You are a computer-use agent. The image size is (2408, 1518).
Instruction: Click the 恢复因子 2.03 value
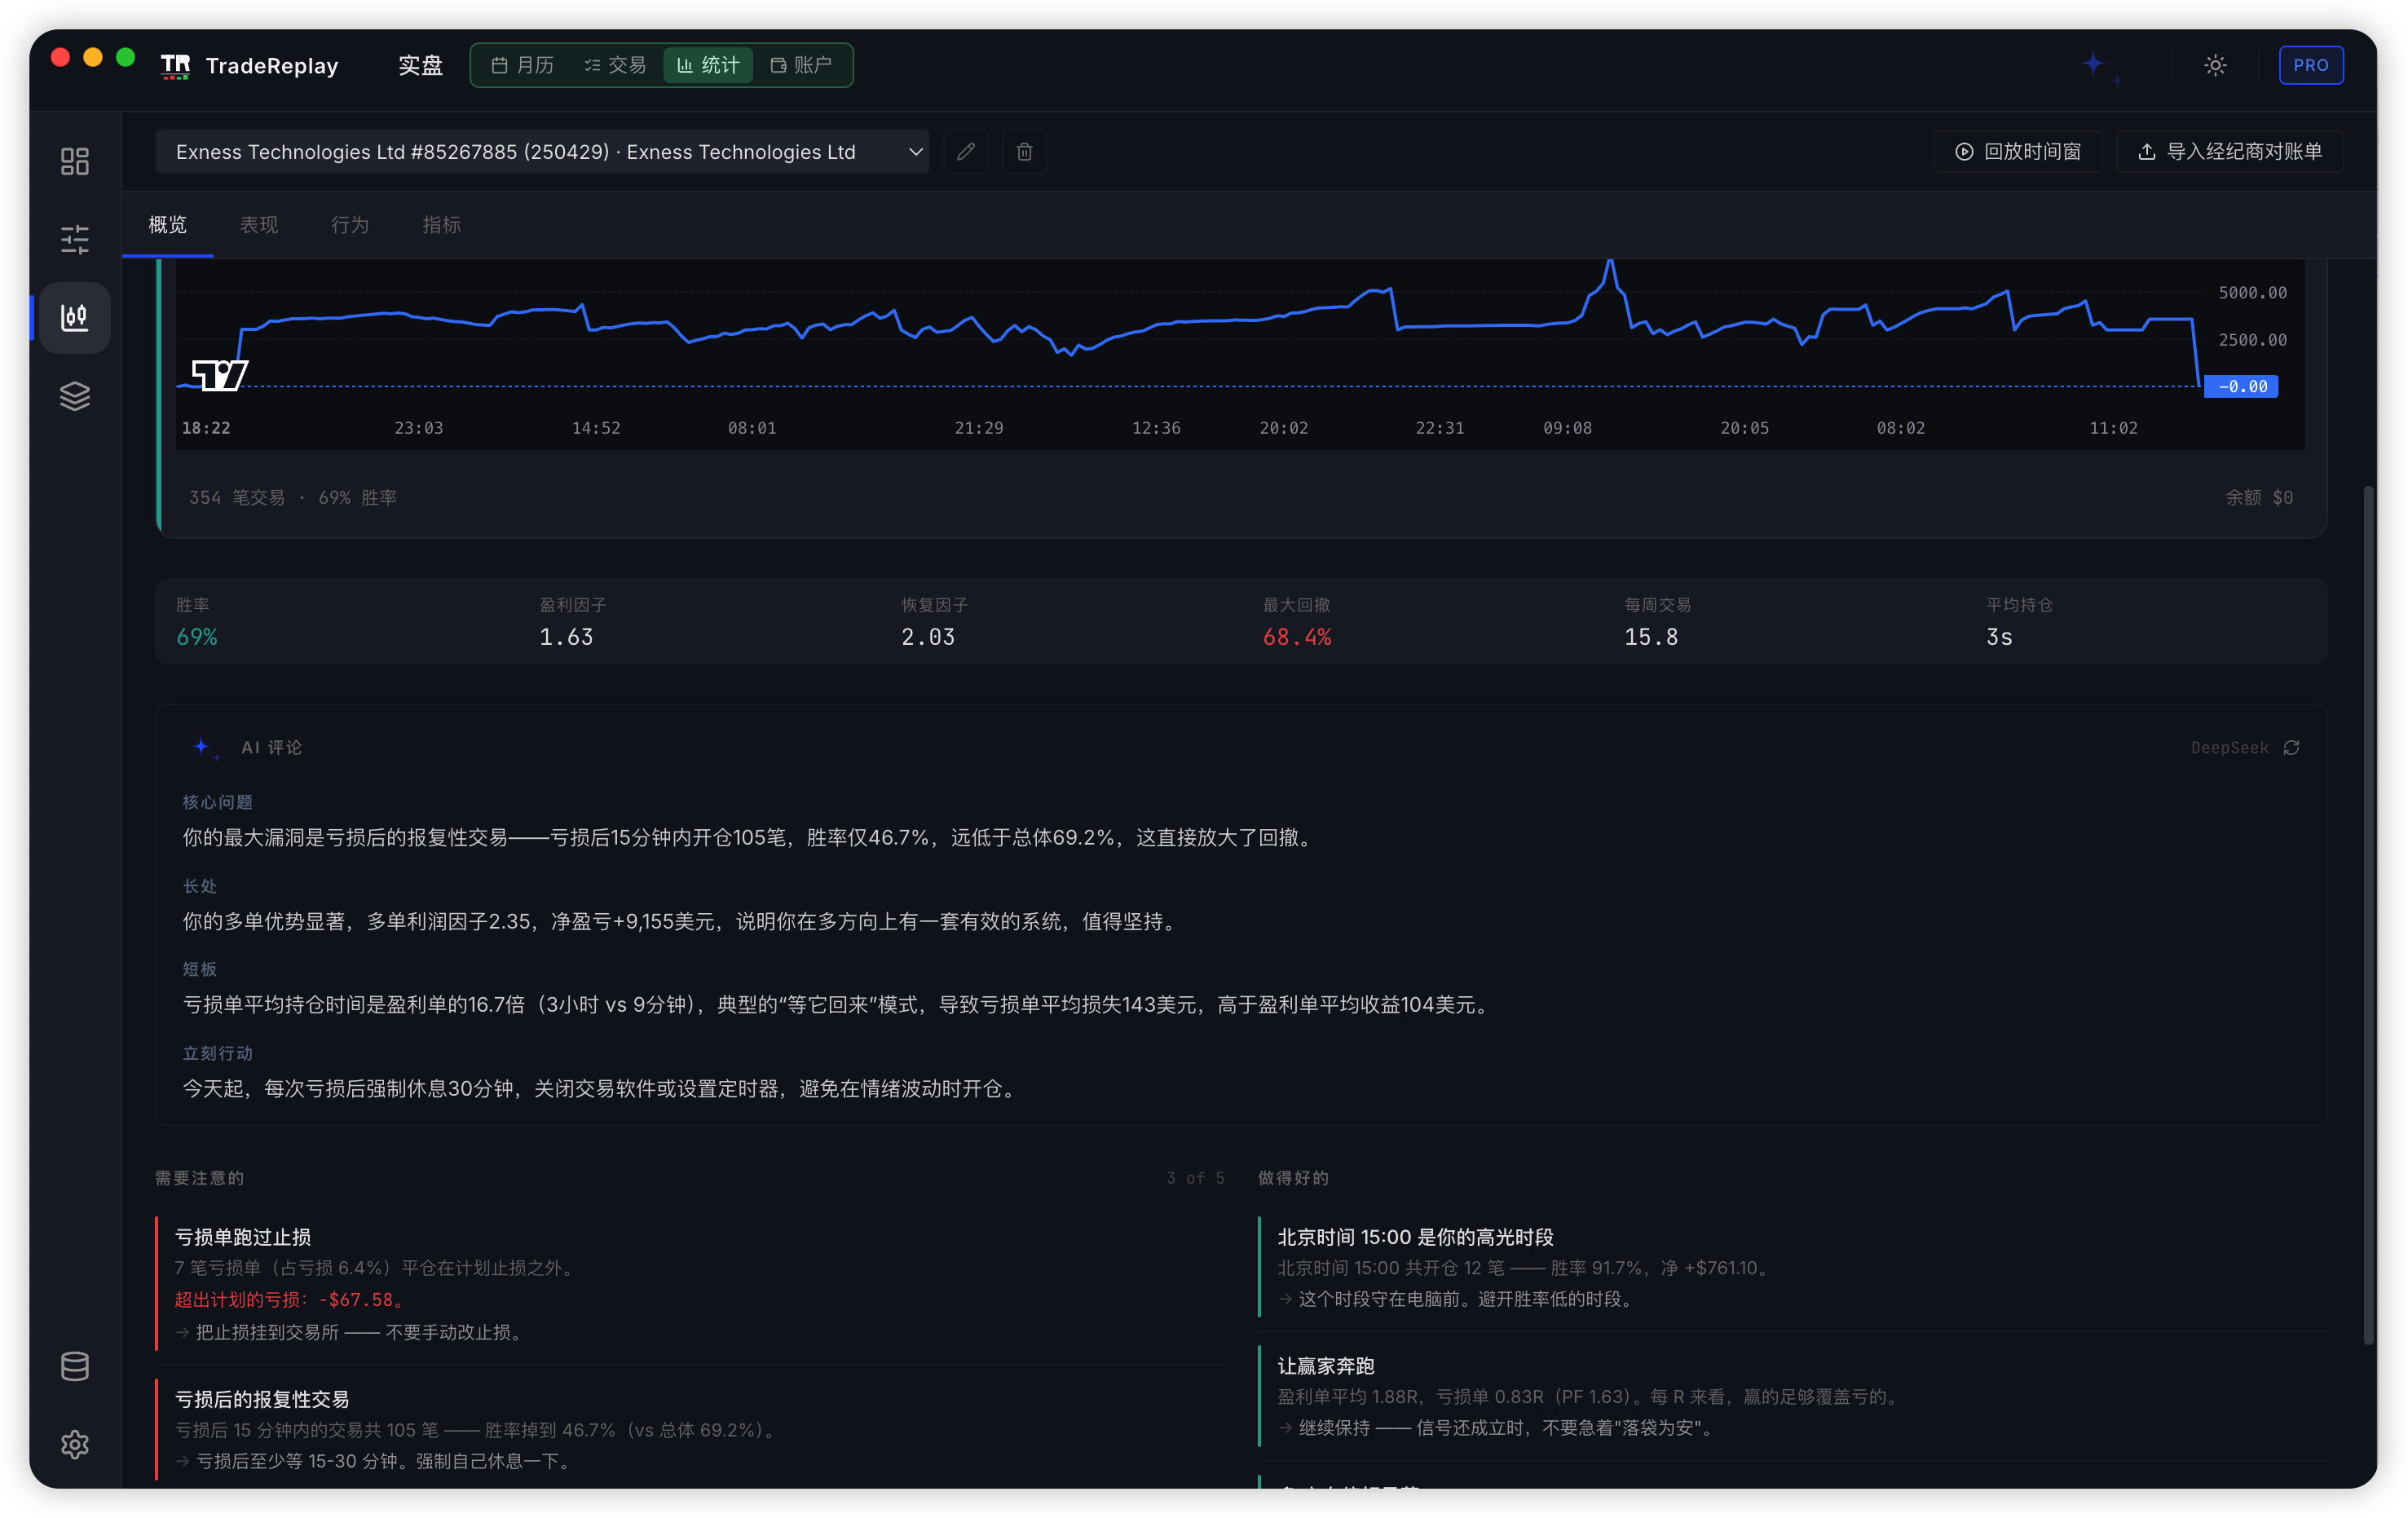pos(928,637)
